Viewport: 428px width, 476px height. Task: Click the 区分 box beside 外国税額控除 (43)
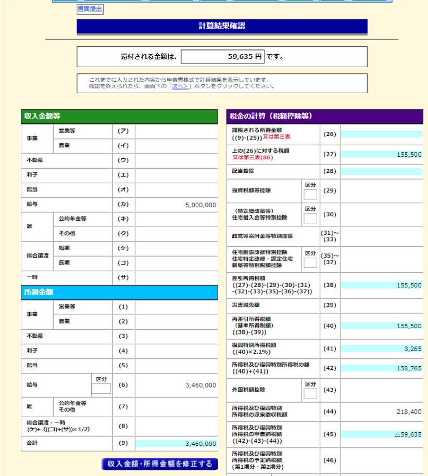tap(310, 392)
